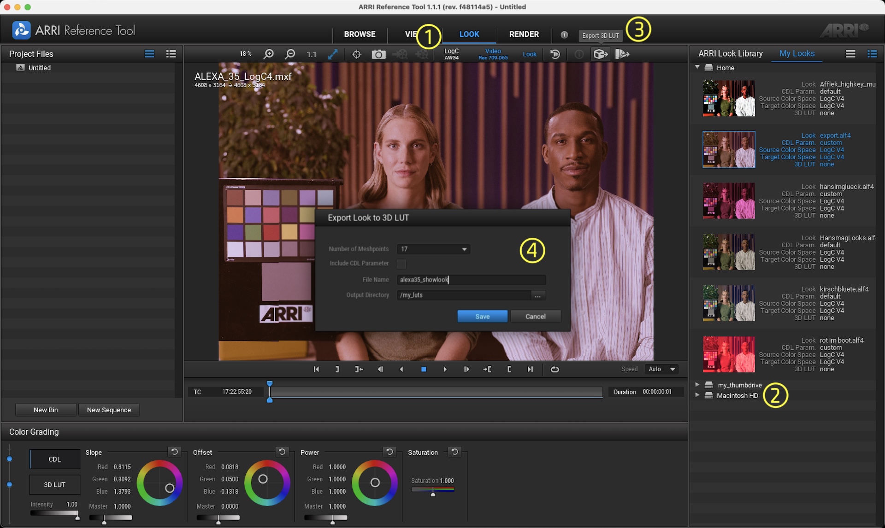
Task: Expand the my_thumbdrive folder
Action: (x=697, y=385)
